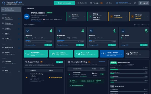Create a new item in Websites card
Viewport: 151px width, 94px height.
[x=48, y=45]
